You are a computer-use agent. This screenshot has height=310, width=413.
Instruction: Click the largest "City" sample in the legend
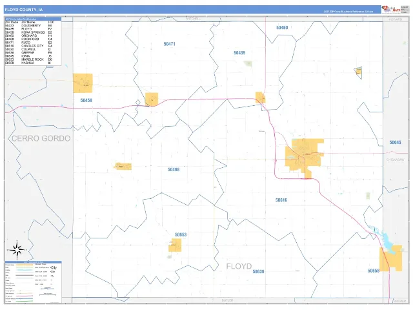(54, 267)
